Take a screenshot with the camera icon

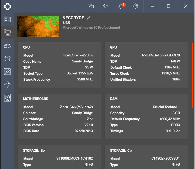(91, 6)
